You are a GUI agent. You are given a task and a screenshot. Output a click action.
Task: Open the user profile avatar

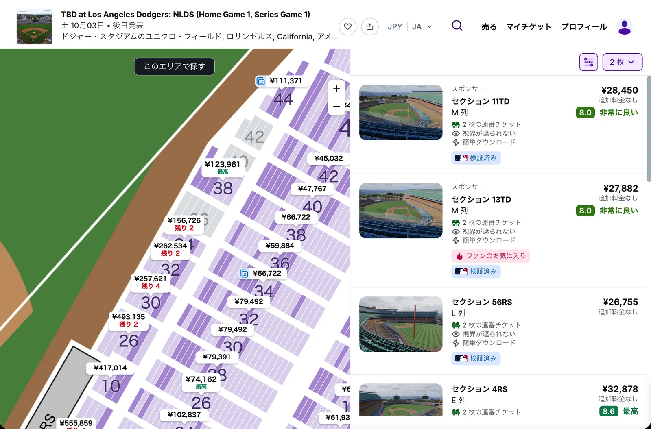click(x=624, y=27)
